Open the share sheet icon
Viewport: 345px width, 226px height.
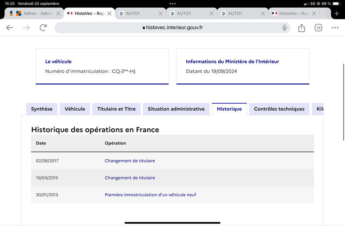tap(301, 28)
